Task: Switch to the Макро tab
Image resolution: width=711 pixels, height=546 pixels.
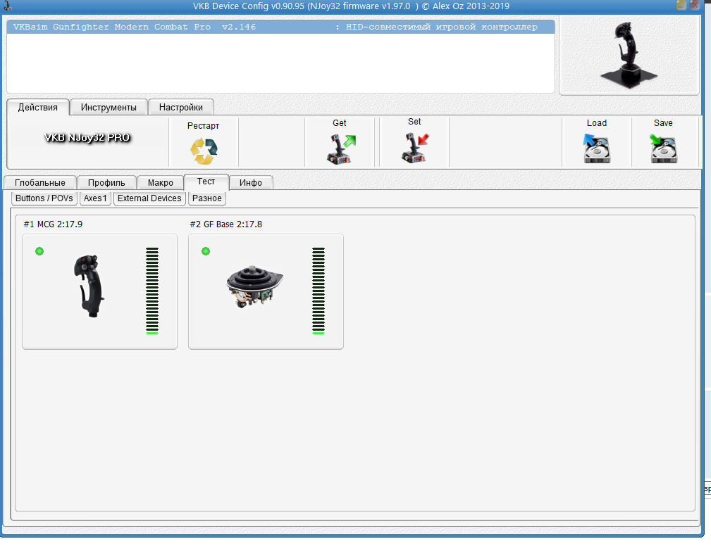Action: tap(160, 183)
